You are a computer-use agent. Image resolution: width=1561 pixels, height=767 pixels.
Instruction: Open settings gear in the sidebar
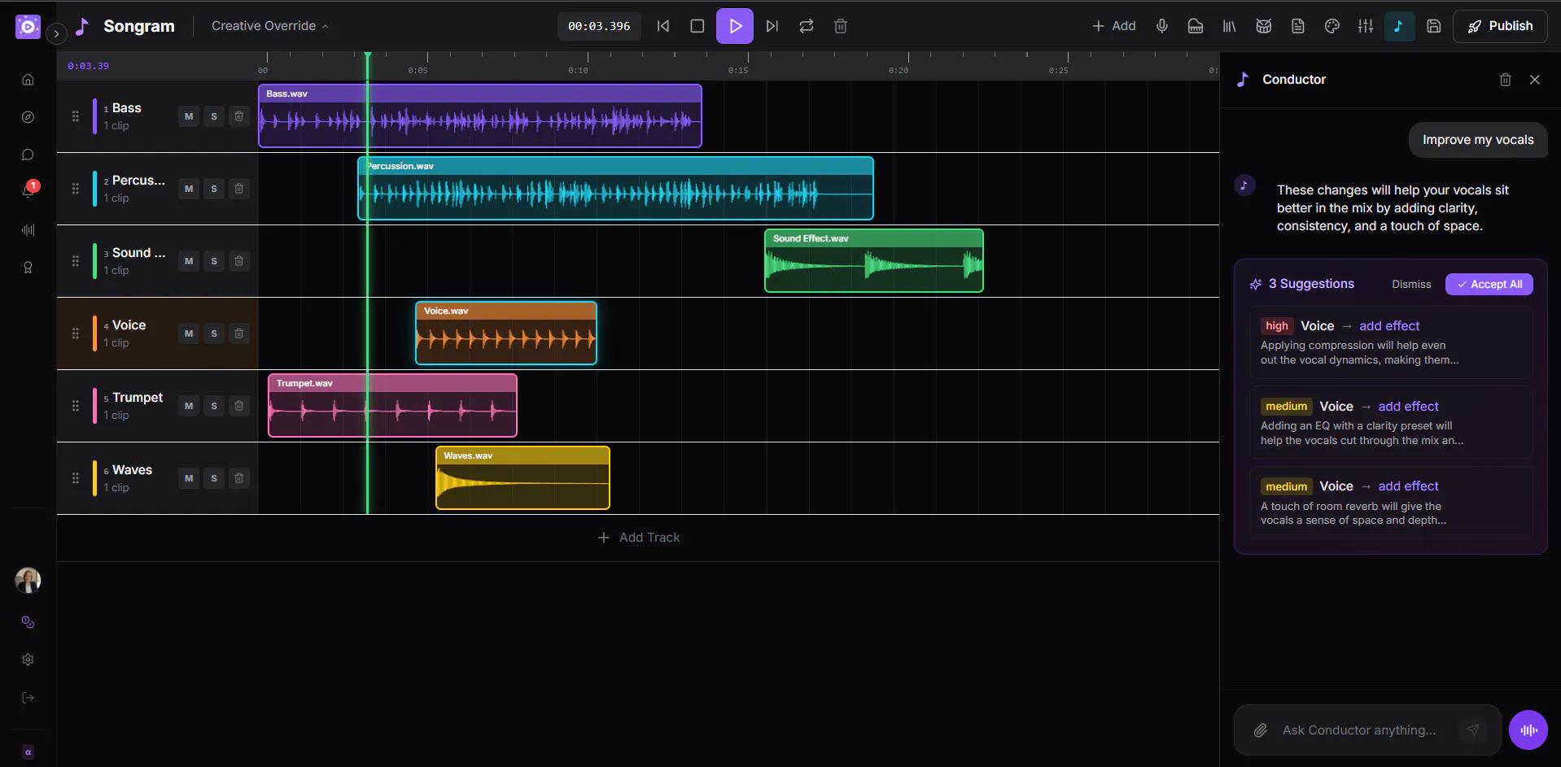[28, 660]
